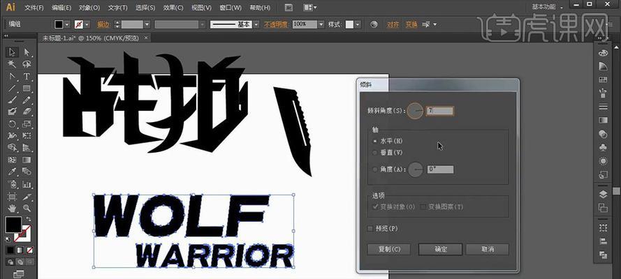Enable the 预览(P) preview checkbox
This screenshot has width=621, height=279.
point(370,228)
